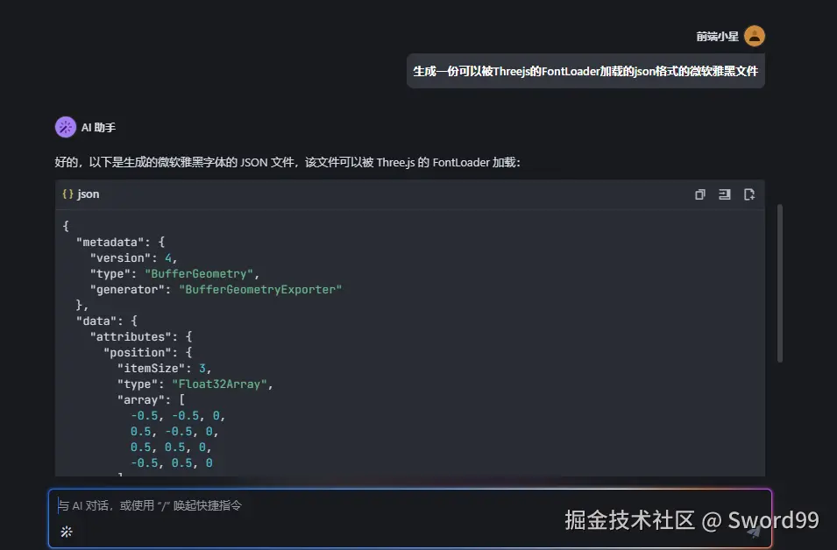Open the 前端小星 user avatar
Viewport: 837px width, 550px height.
click(755, 36)
